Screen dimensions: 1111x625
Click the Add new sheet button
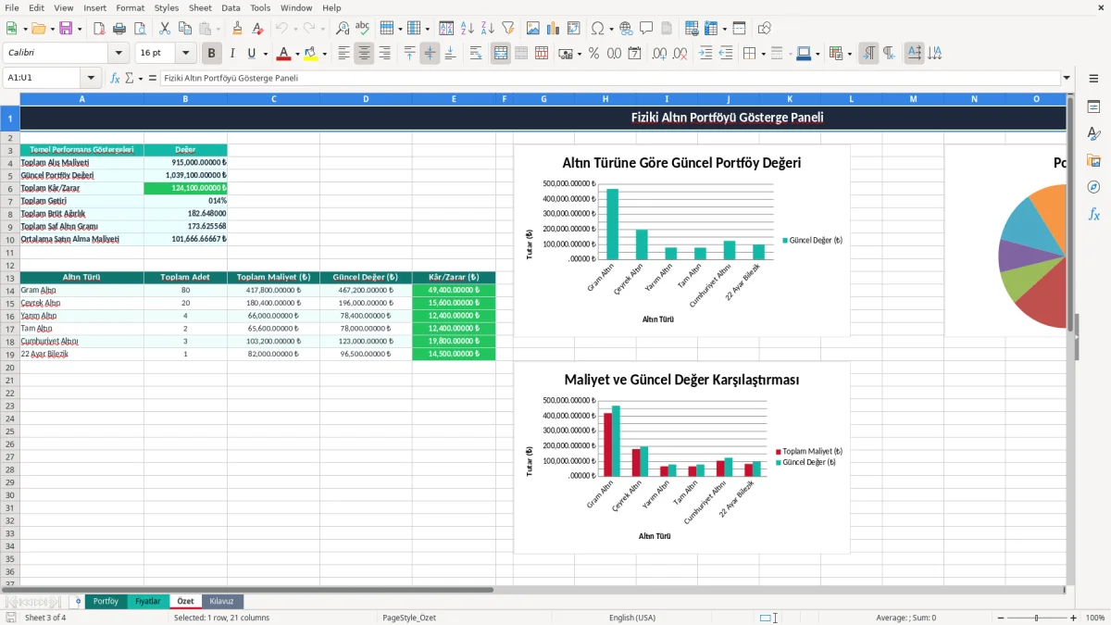[x=78, y=601]
